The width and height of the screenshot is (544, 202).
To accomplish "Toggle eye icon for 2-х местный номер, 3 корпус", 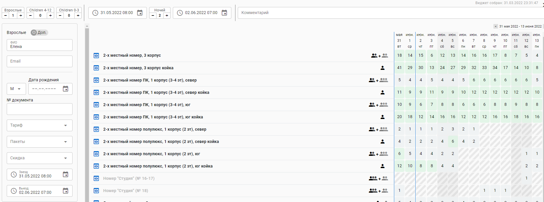I will pos(96,56).
